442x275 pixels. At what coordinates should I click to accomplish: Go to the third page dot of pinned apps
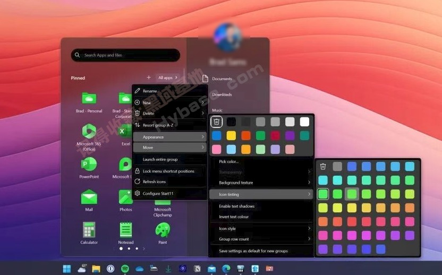137,249
